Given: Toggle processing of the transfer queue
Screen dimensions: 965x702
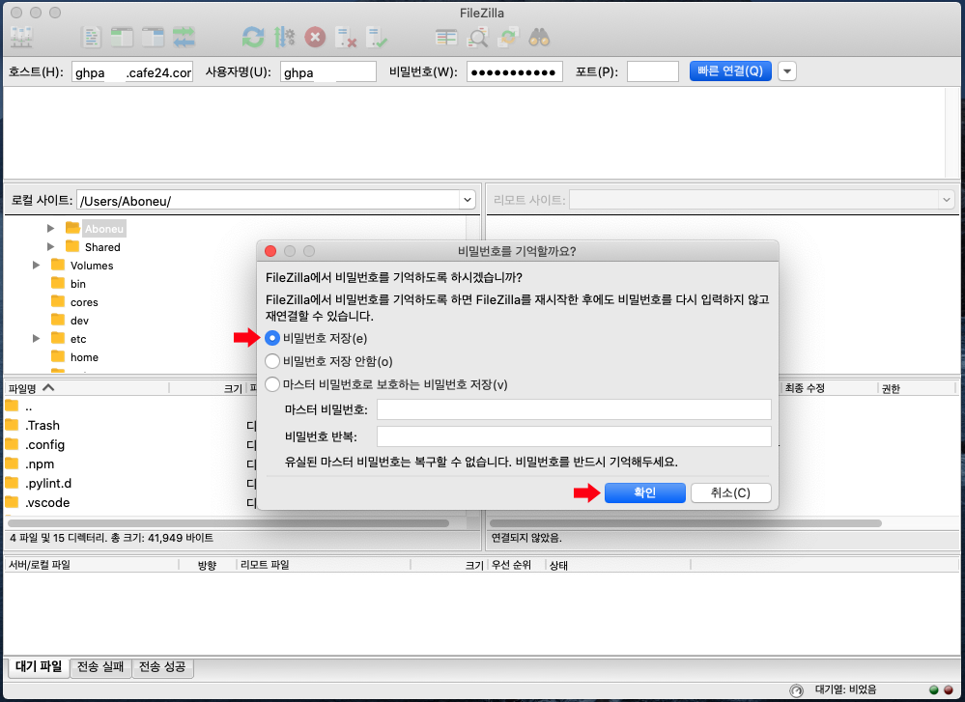Looking at the screenshot, I should 284,38.
